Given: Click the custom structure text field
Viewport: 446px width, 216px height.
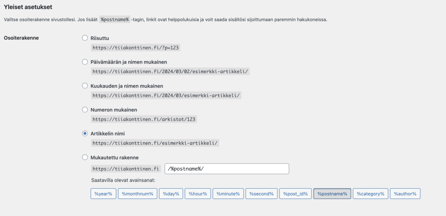Looking at the screenshot, I should (226, 169).
